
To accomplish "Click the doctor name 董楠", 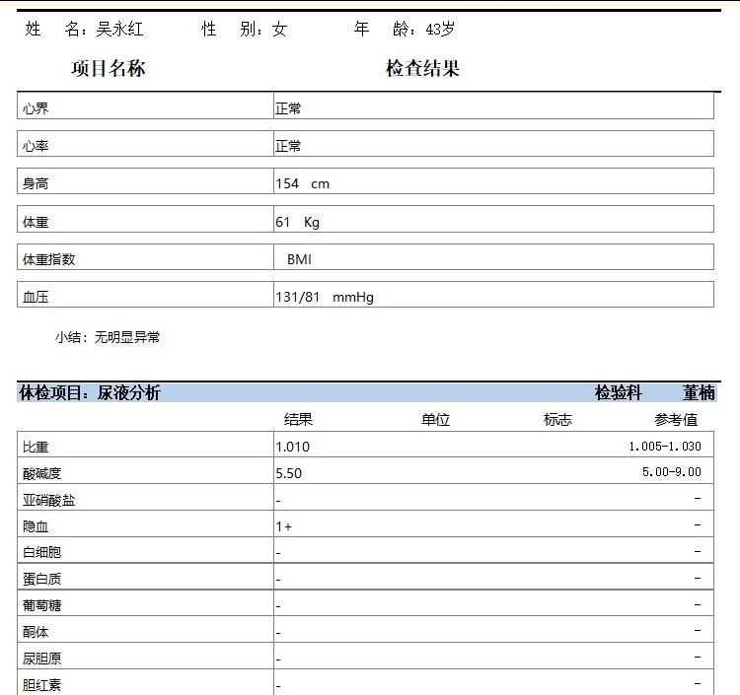I will pos(699,393).
